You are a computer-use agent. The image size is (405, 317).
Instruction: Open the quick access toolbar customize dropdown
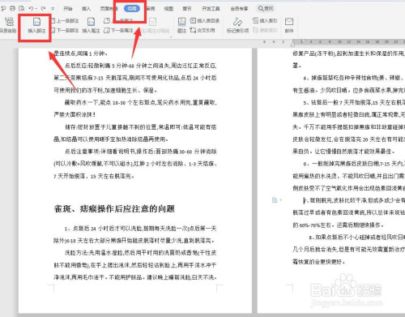[x=53, y=9]
